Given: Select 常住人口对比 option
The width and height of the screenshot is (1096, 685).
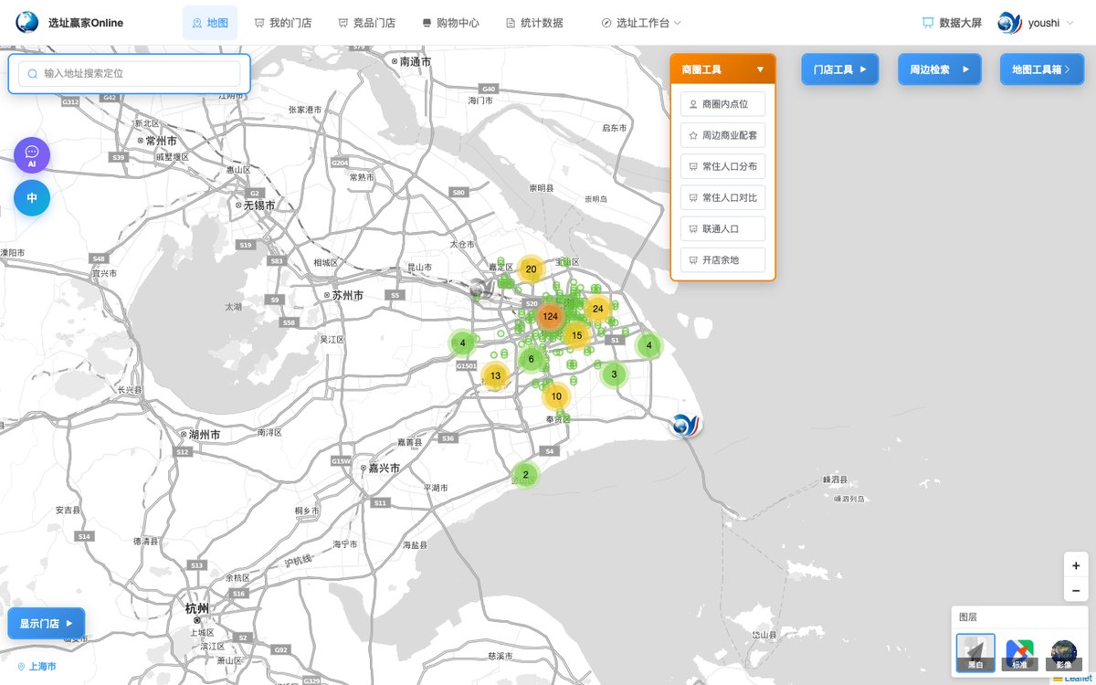Looking at the screenshot, I should point(722,197).
